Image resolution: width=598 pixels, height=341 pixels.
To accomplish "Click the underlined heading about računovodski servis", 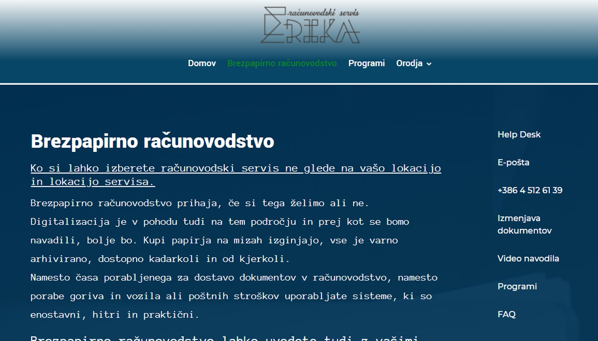I will point(235,174).
